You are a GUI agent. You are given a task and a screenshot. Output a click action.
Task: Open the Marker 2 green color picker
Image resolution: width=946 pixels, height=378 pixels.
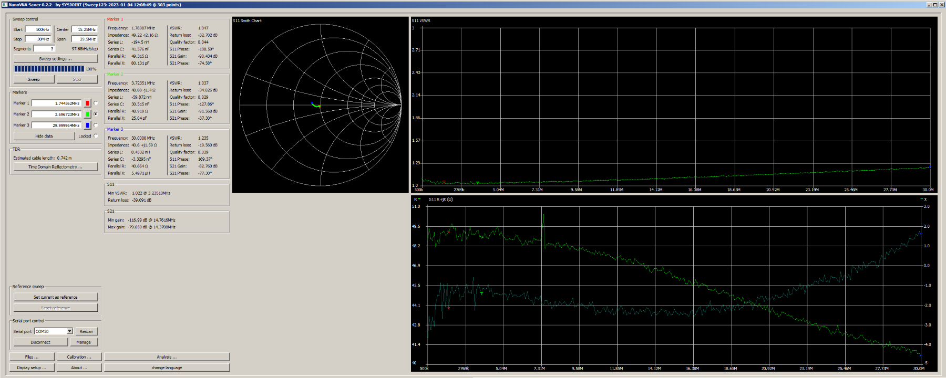tap(87, 114)
